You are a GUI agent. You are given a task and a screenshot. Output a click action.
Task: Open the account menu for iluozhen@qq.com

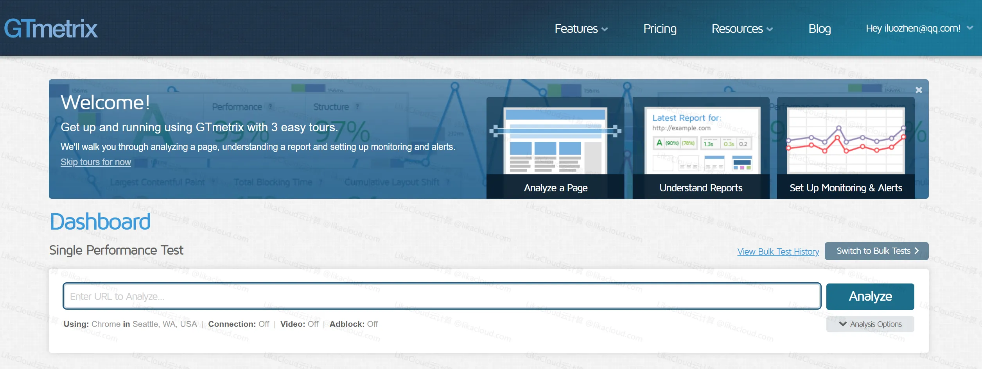(919, 29)
